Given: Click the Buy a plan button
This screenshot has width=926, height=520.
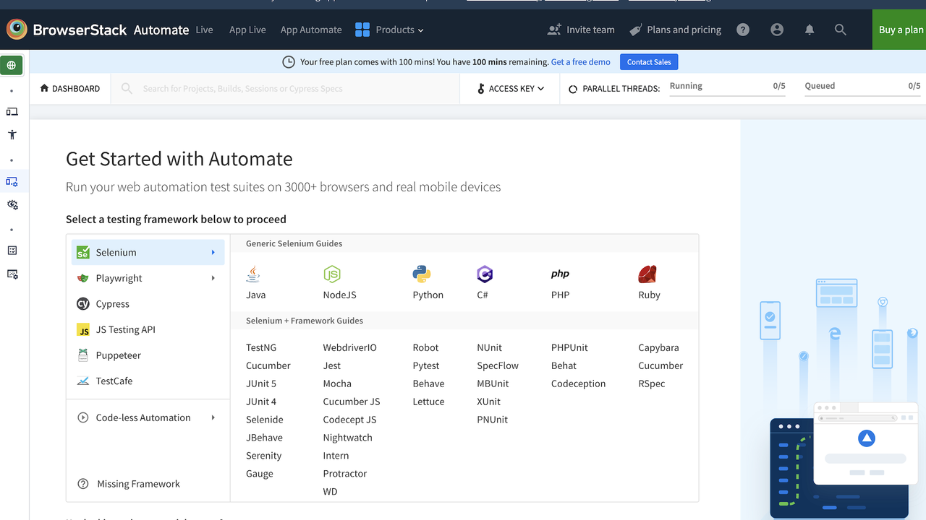Looking at the screenshot, I should pos(900,30).
